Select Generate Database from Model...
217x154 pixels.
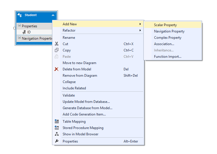point(98,108)
